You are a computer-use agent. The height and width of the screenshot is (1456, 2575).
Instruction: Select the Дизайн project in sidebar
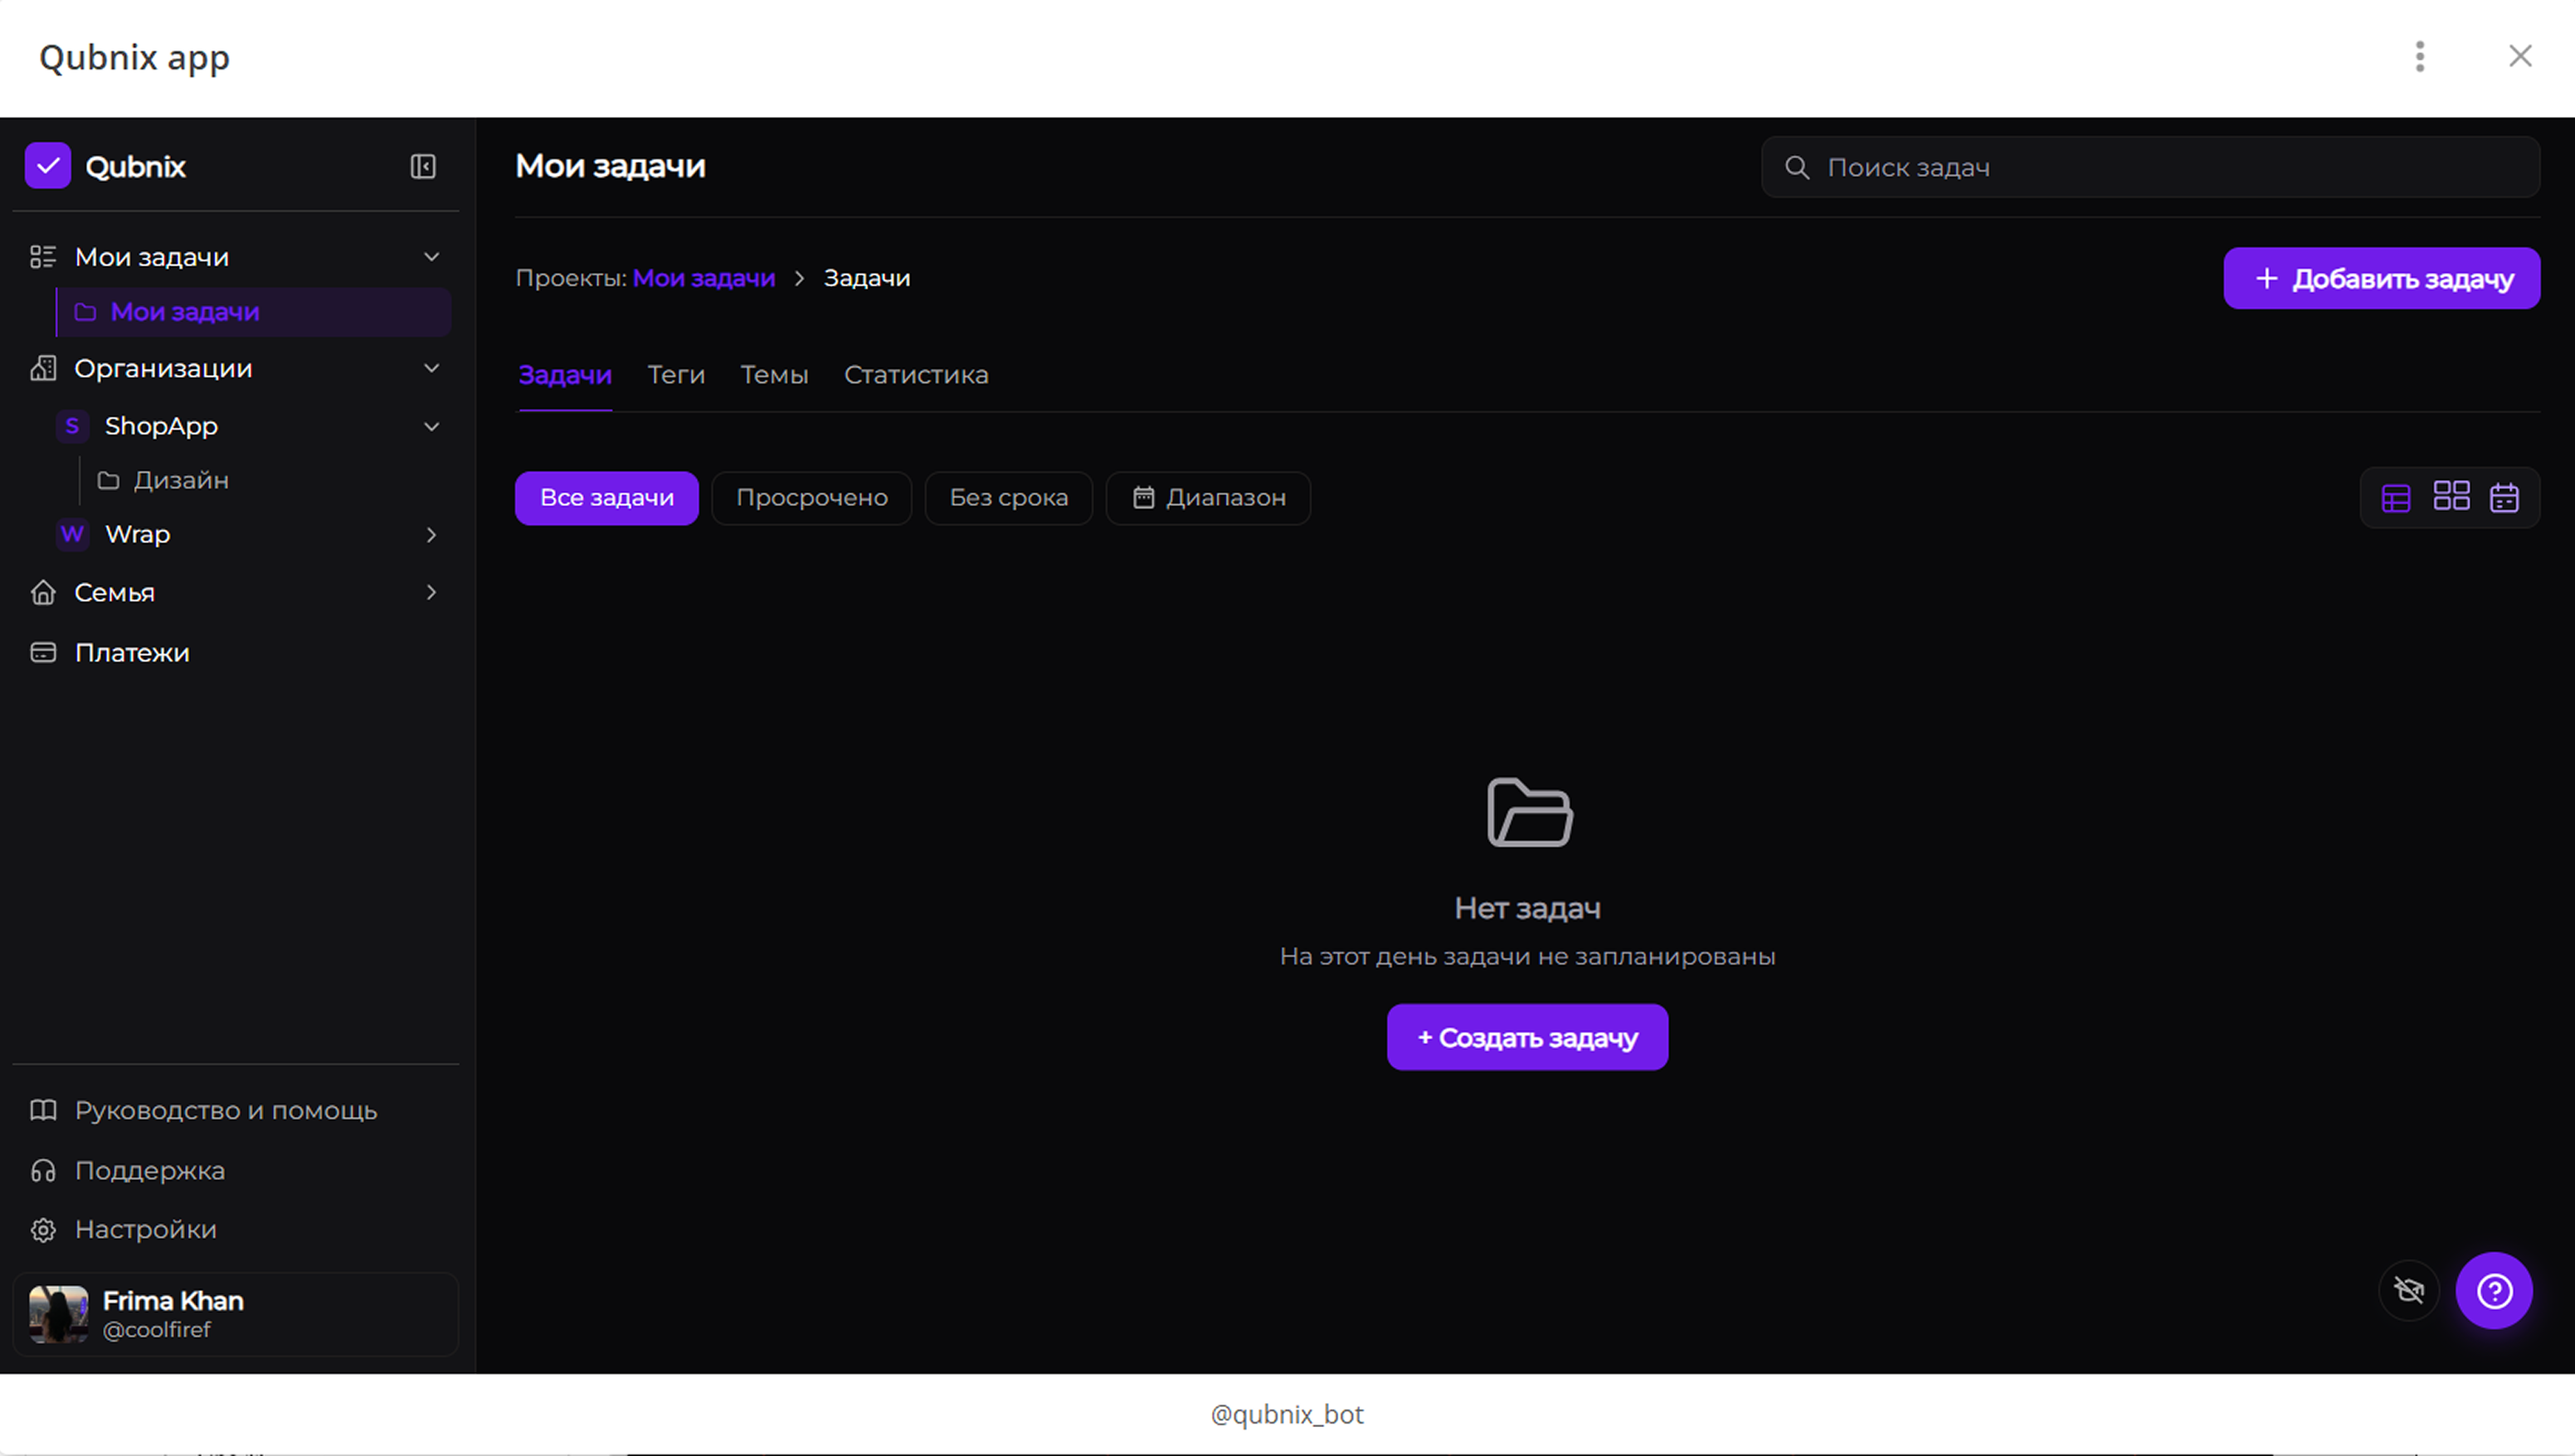(265, 481)
